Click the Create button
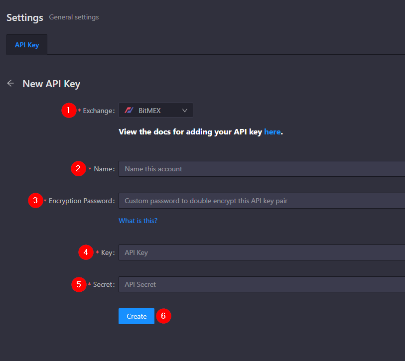Screen dimensions: 405x361 [x=136, y=316]
